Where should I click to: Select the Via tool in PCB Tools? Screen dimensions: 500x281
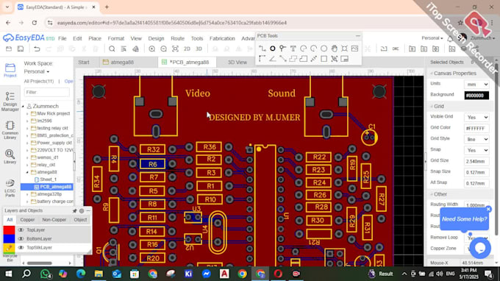coord(282,49)
